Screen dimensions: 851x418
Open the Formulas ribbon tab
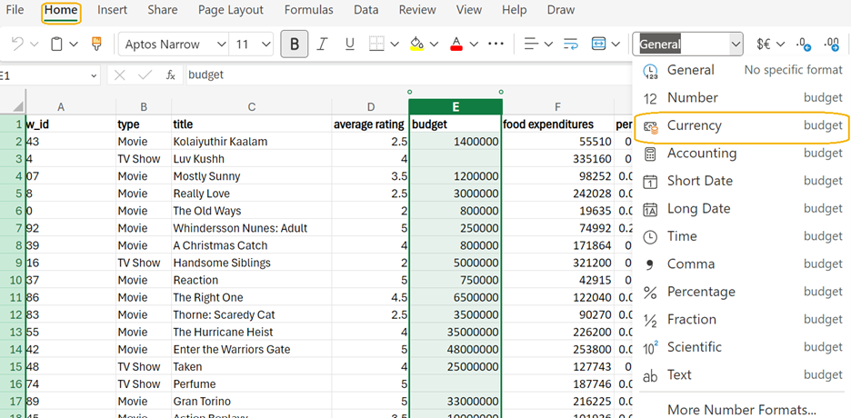308,10
